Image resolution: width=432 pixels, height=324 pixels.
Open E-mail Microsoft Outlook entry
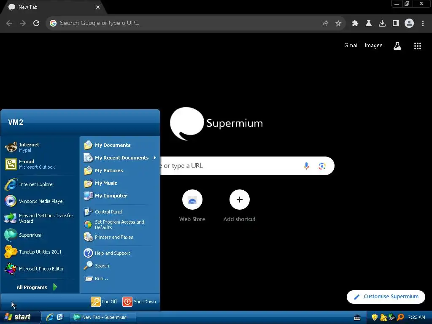tap(40, 164)
